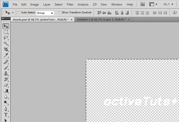Viewport: 179px width, 122px height.
Task: Open the Filter menu
Action: point(70,4)
